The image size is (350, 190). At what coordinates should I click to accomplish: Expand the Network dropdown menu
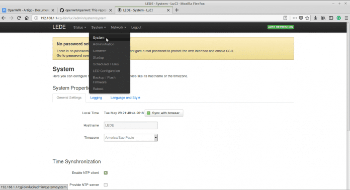tap(119, 27)
